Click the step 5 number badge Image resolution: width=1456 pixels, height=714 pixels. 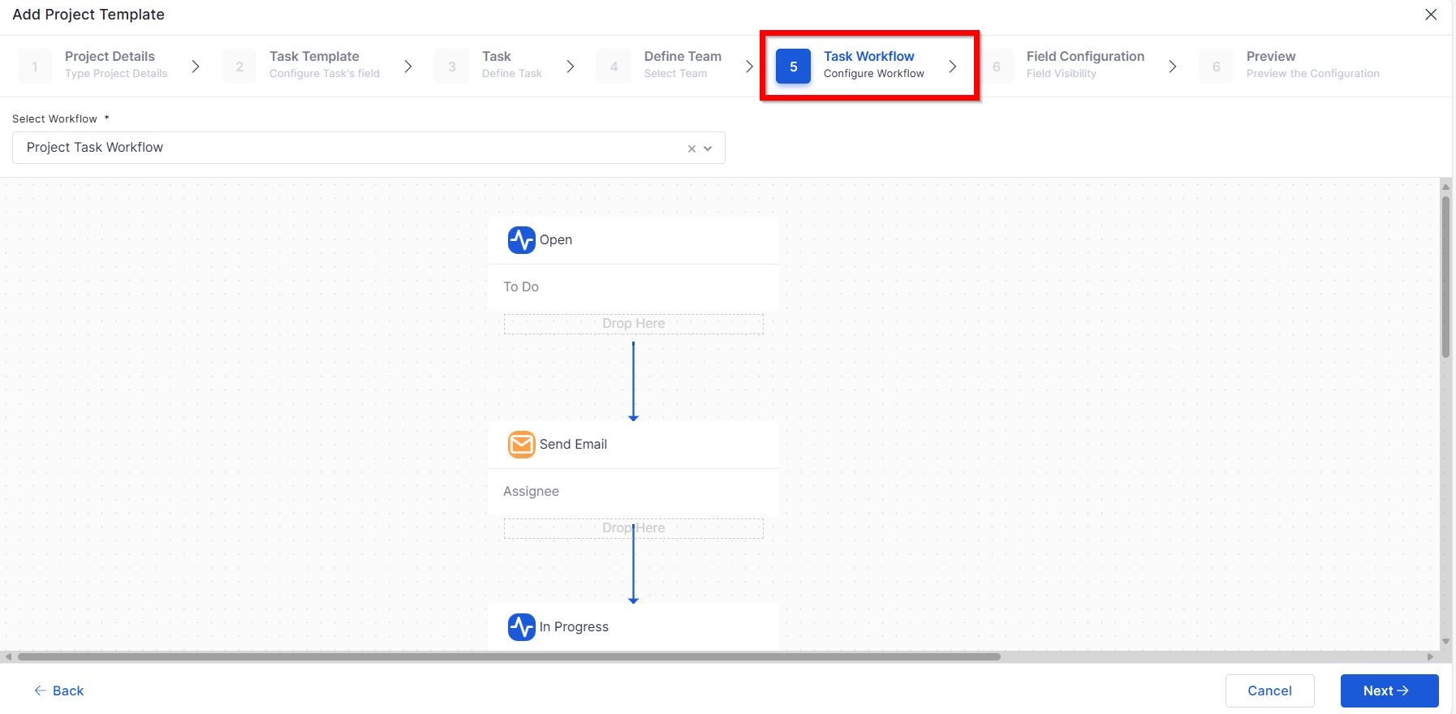coord(793,67)
